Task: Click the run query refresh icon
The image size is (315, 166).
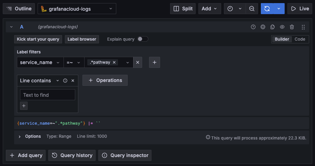Action: (x=267, y=9)
